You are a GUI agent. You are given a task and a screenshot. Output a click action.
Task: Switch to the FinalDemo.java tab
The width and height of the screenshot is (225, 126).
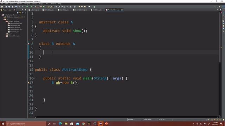click(x=97, y=10)
